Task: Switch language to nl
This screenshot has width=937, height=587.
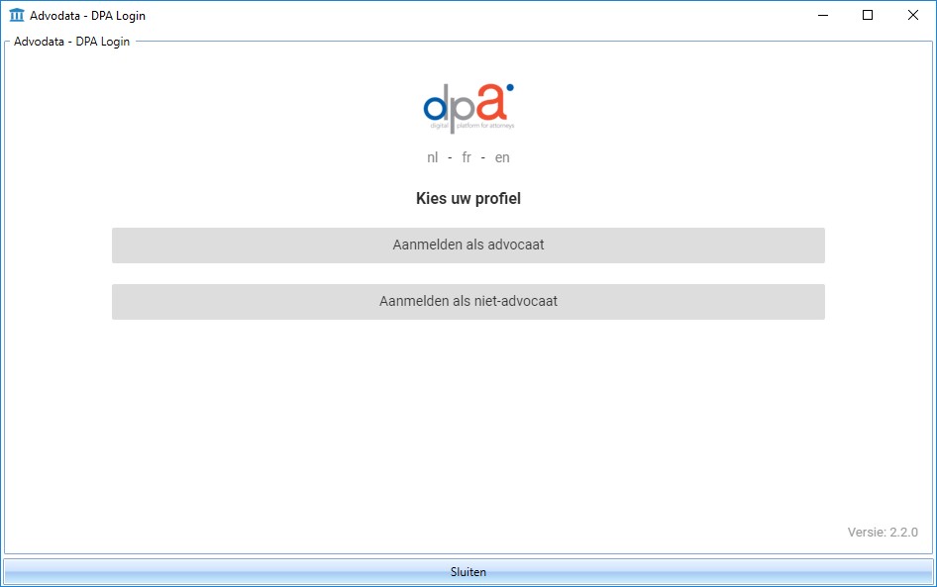Action: [432, 157]
